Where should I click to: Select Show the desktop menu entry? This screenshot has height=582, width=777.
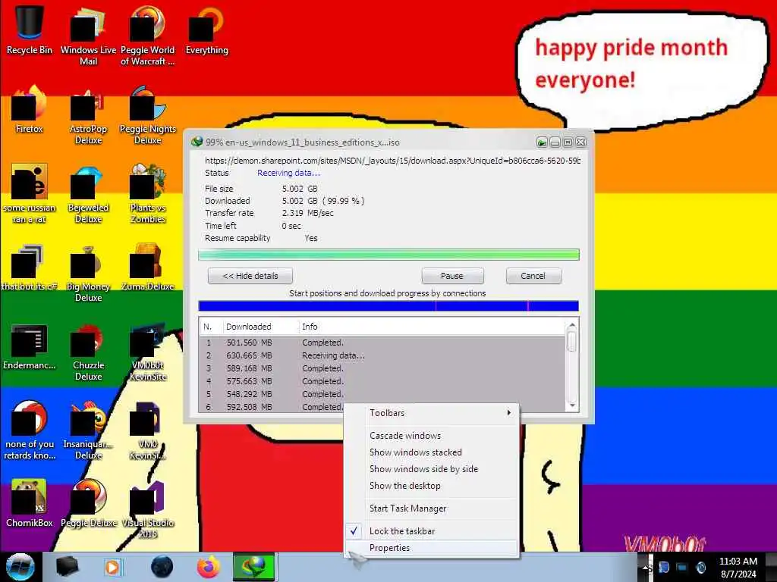point(431,486)
